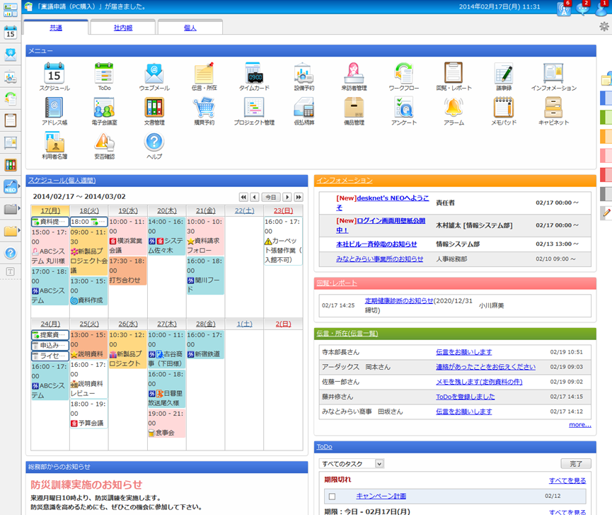Image resolution: width=612 pixels, height=515 pixels.
Task: Click the 今日 button in the schedule
Action: [271, 197]
